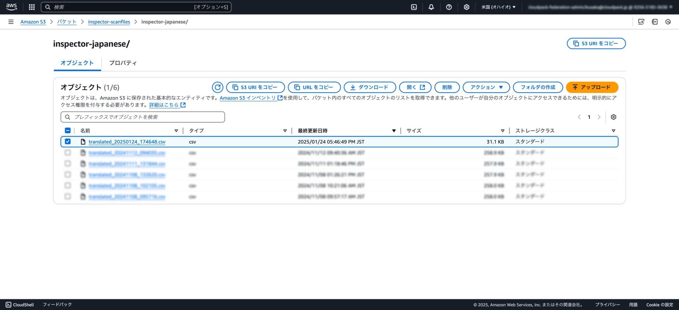Open the notifications bell

point(431,7)
